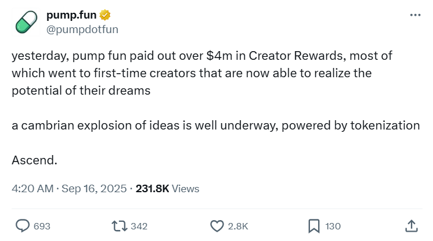The width and height of the screenshot is (433, 241).
Task: Click the "Ascend." line of text
Action: 34,160
